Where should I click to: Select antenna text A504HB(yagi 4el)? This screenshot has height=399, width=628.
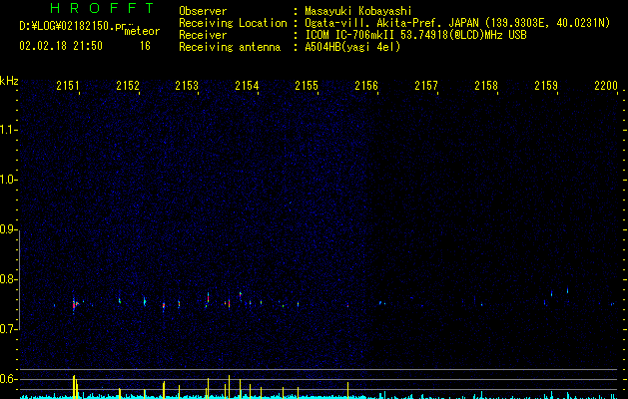tap(352, 47)
